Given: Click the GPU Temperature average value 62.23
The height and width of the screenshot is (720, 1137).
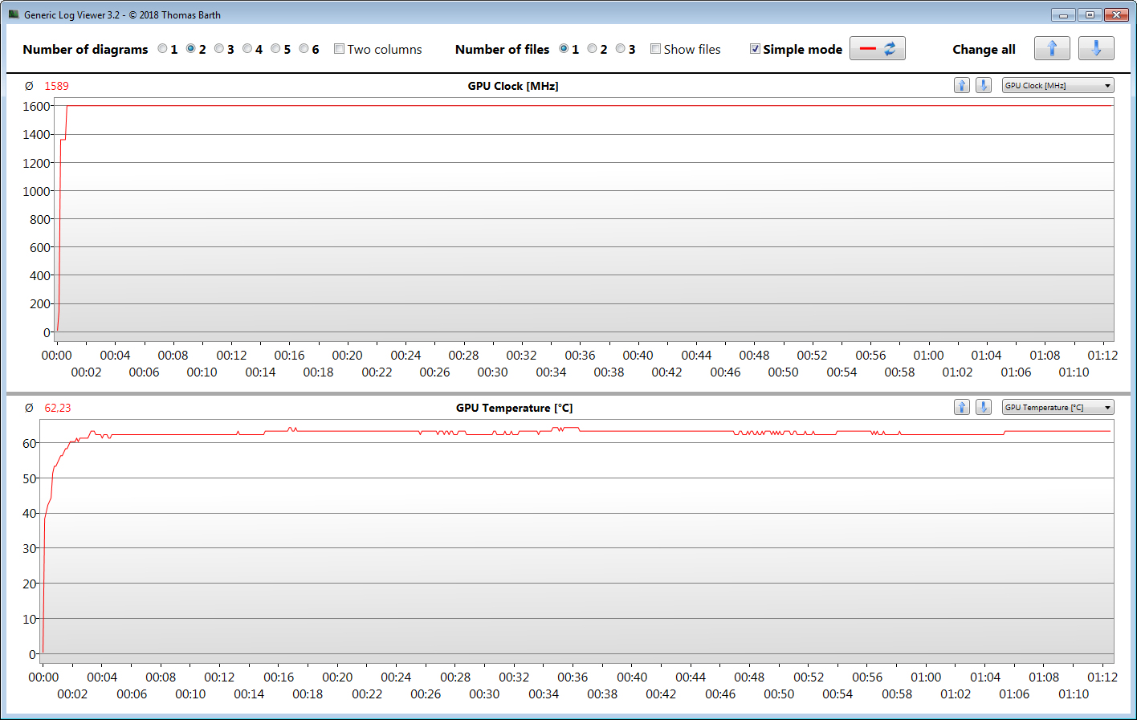Looking at the screenshot, I should click(58, 408).
